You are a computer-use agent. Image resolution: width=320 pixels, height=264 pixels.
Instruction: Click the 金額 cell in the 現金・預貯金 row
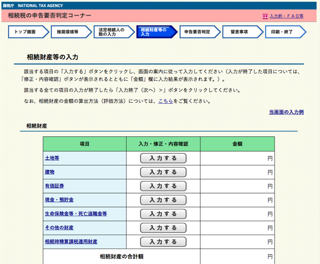[x=237, y=200]
